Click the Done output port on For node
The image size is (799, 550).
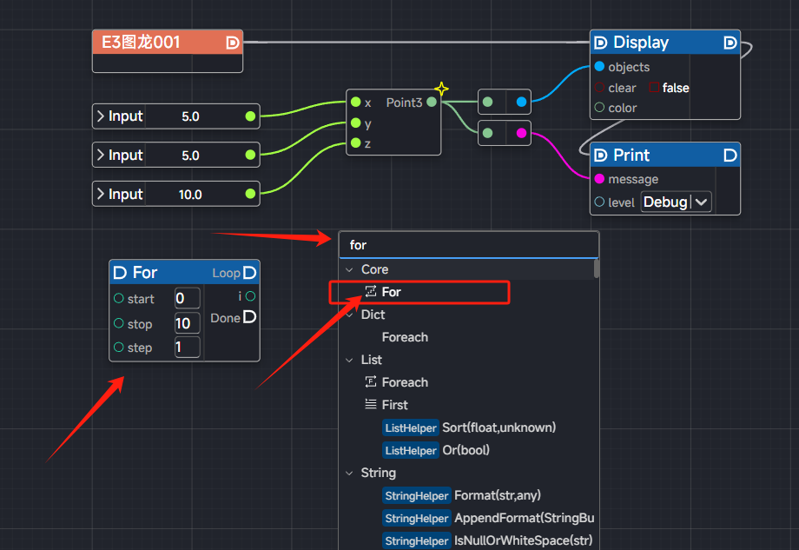click(249, 318)
